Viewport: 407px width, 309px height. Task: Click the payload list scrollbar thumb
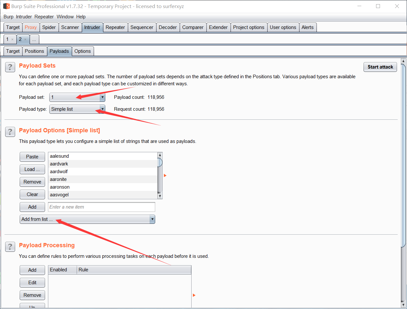tap(160, 162)
